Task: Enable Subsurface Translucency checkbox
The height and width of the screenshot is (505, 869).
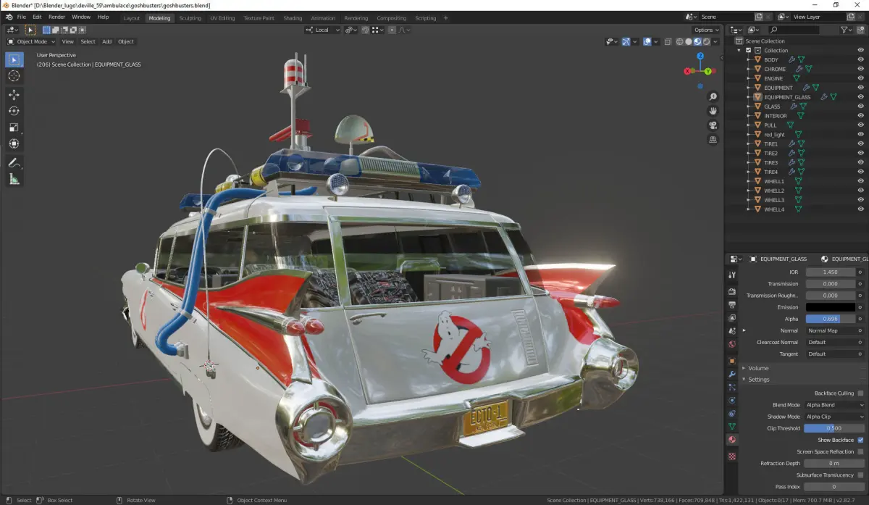Action: (860, 475)
